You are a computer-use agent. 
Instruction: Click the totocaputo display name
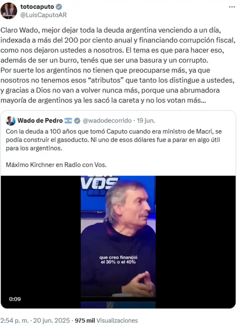37,7
